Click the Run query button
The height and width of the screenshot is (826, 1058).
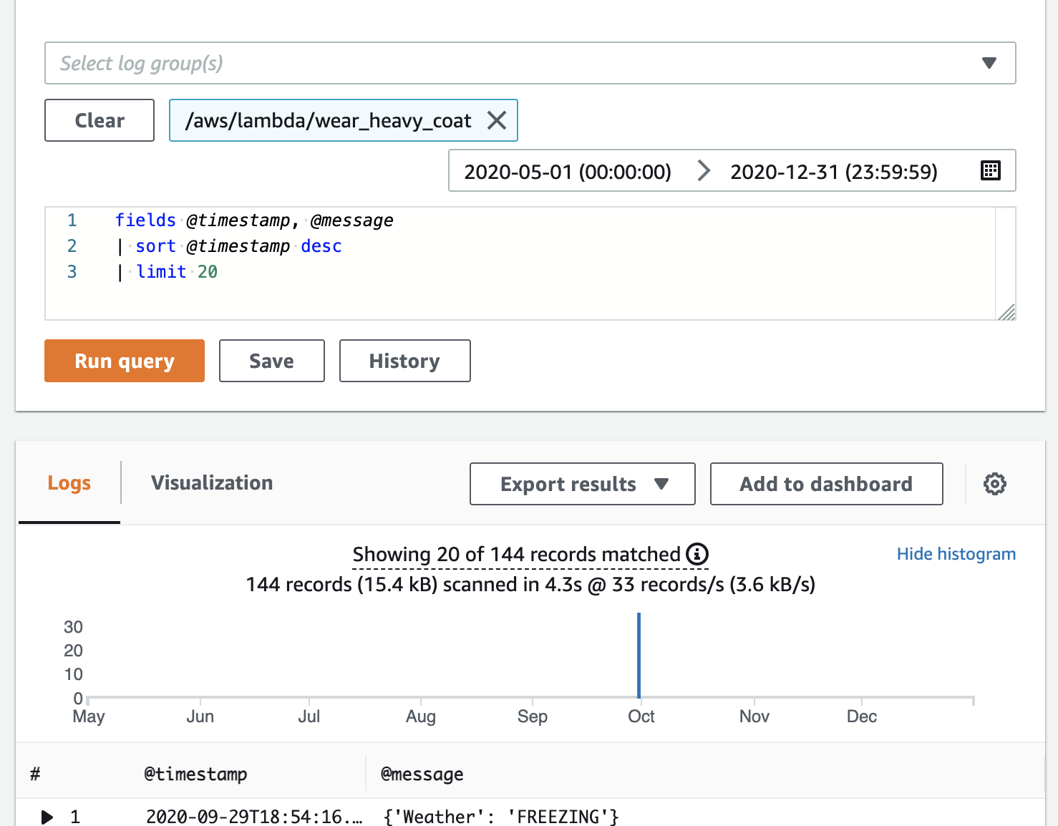(x=125, y=361)
